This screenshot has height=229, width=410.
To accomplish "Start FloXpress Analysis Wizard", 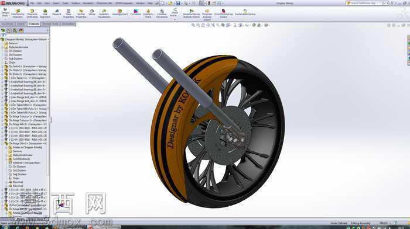I will coord(207,15).
